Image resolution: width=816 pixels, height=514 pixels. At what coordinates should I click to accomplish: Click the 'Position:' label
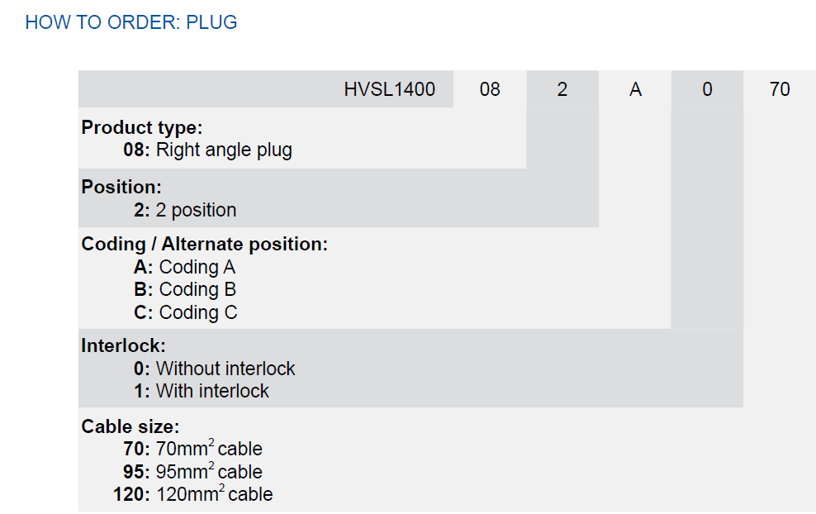coord(121,187)
